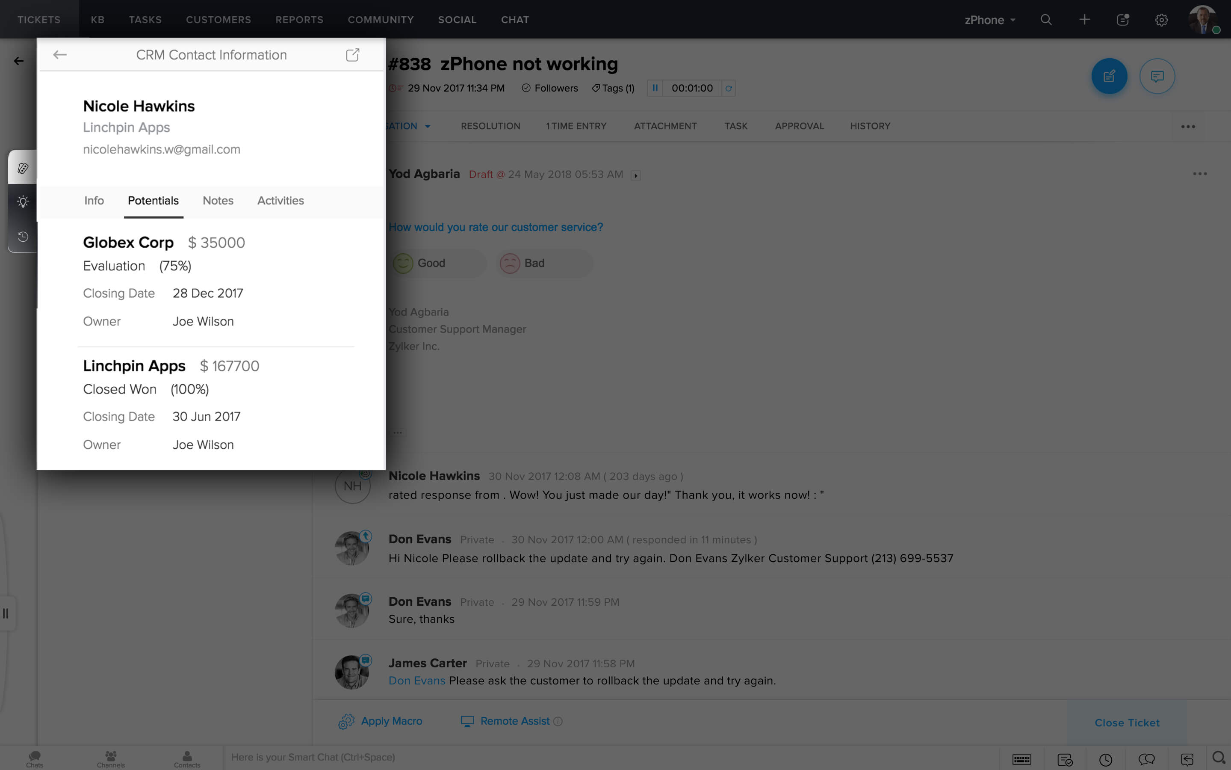Viewport: 1231px width, 770px height.
Task: Select the Potentials tab
Action: tap(153, 201)
